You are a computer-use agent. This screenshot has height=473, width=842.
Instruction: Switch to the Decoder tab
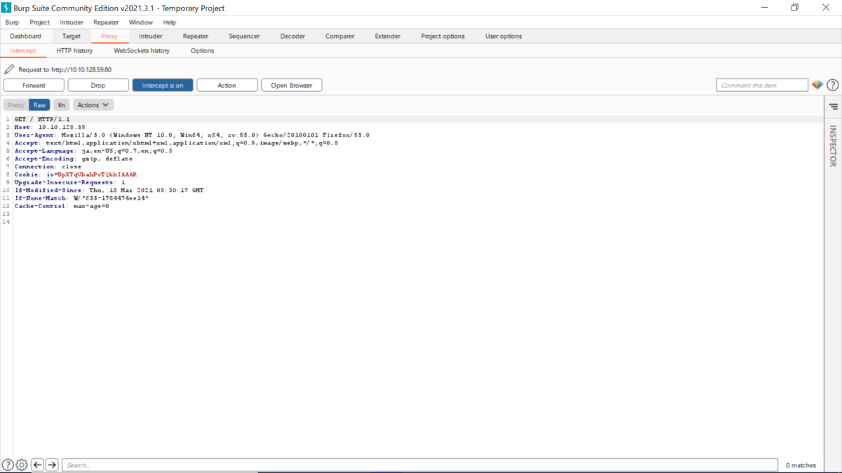[293, 36]
